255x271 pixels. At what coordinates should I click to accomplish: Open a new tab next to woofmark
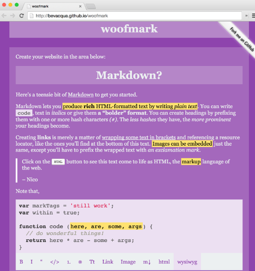pos(91,6)
